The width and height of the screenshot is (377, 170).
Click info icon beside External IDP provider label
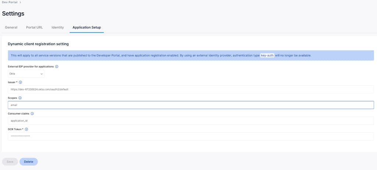(x=57, y=66)
